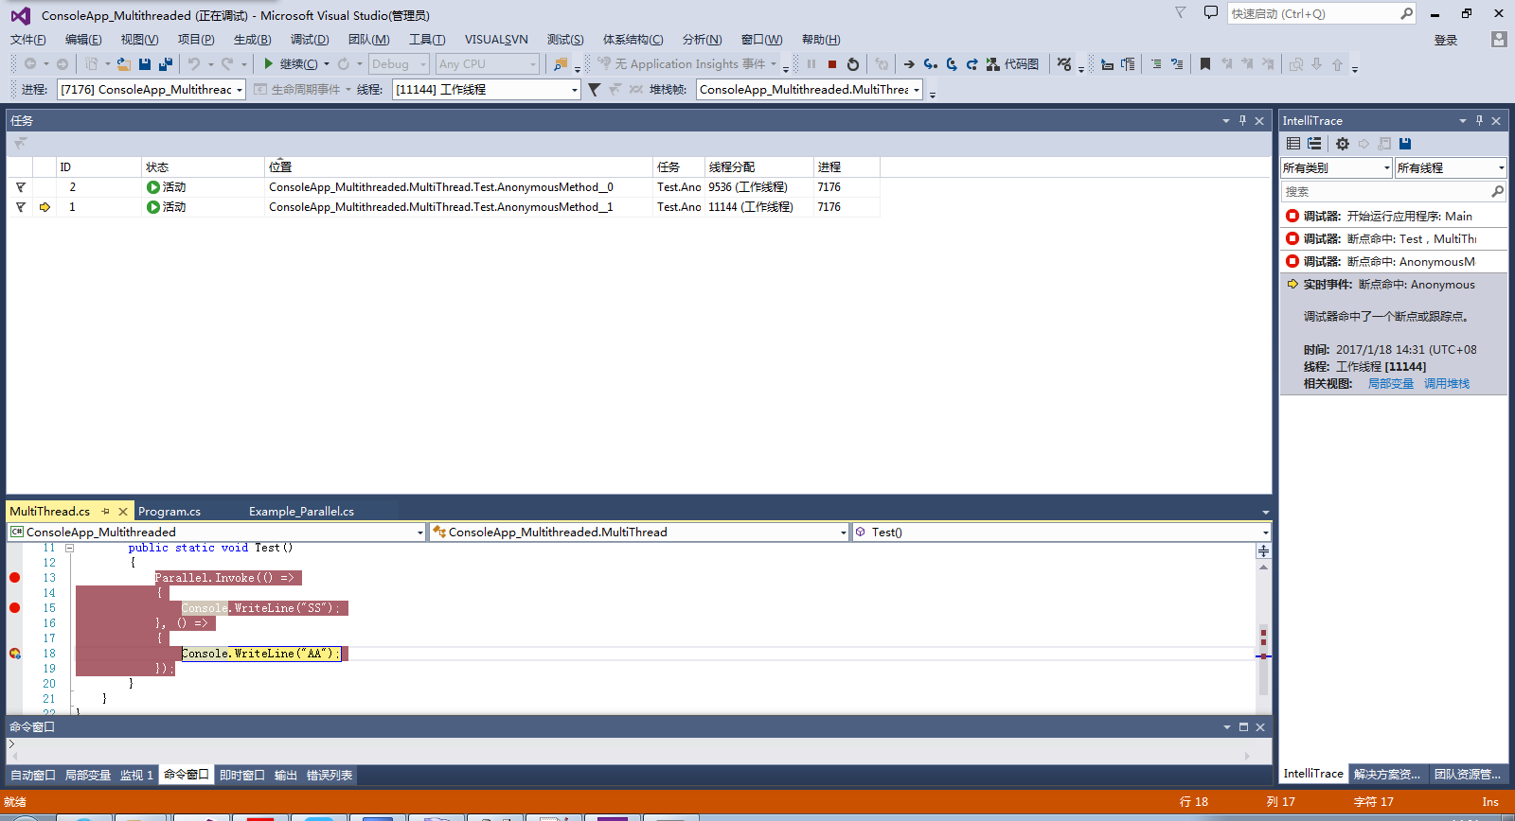The image size is (1515, 821).
Task: Switch to the 解决方案资源管理器 tab
Action: pyautogui.click(x=1387, y=774)
